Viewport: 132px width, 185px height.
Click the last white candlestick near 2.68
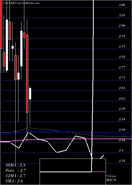tap(30, 94)
